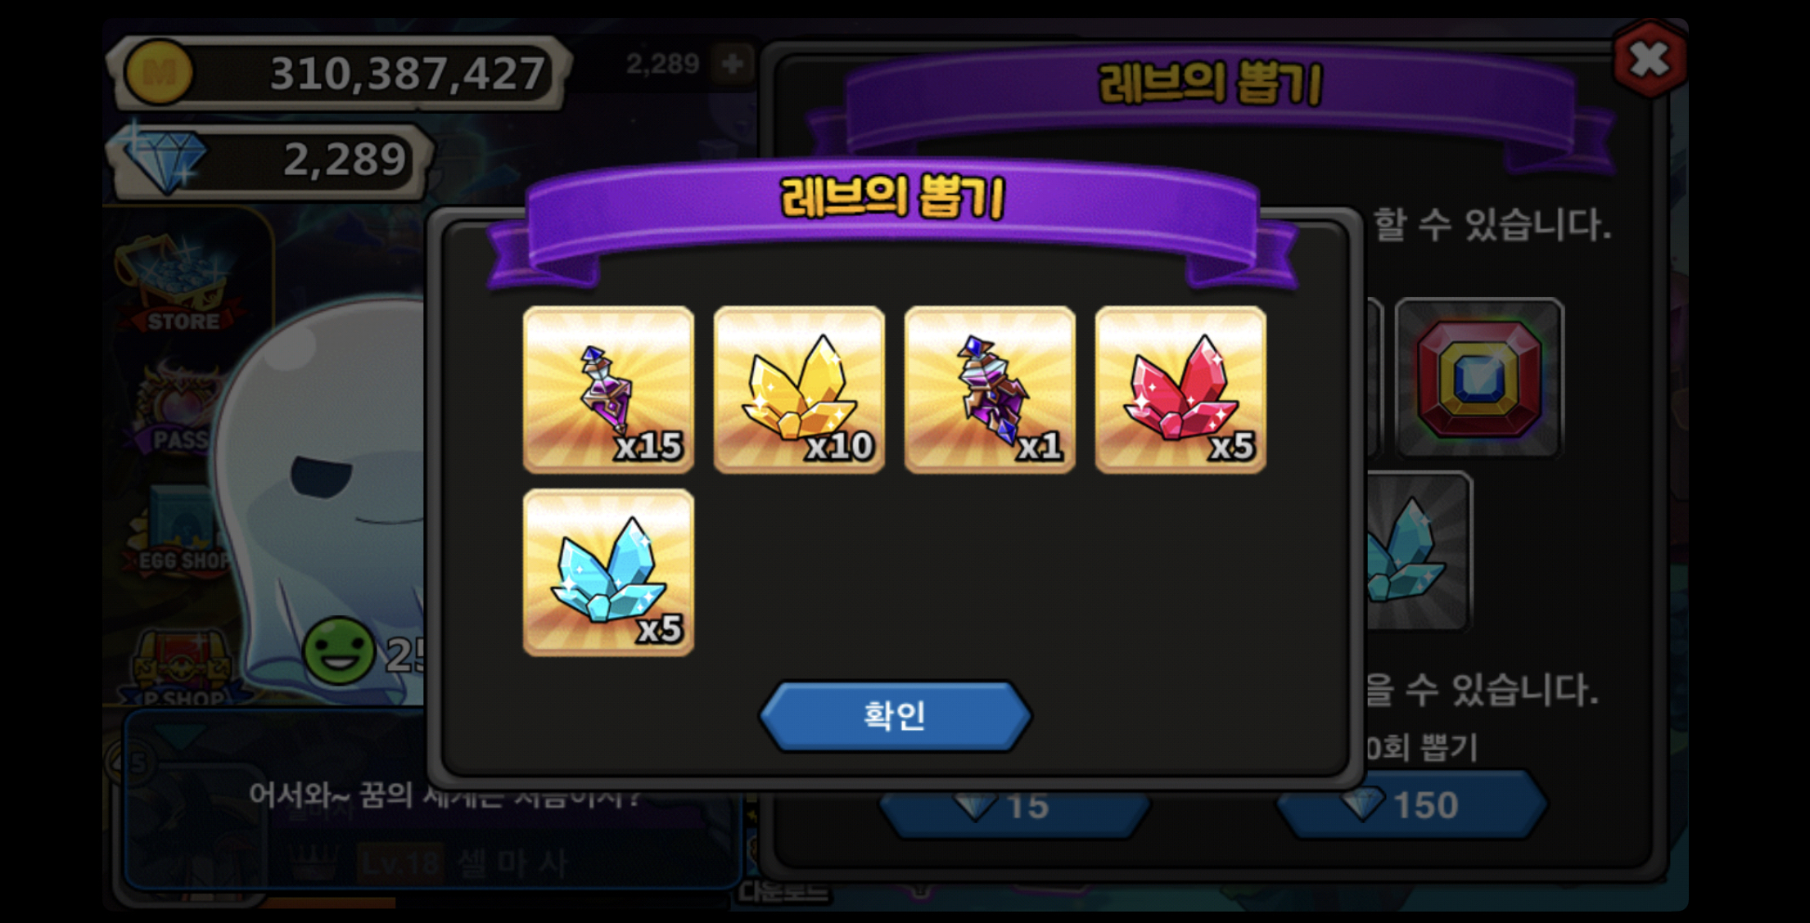Select the red crystal x5 reward
Screen dimensions: 1810x923
tap(1180, 389)
